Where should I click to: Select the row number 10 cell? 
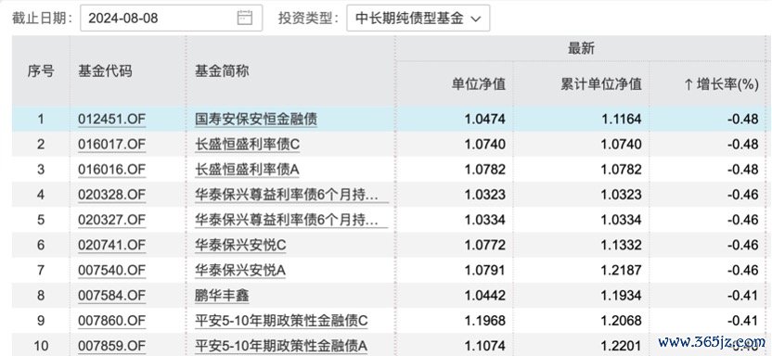(x=41, y=346)
